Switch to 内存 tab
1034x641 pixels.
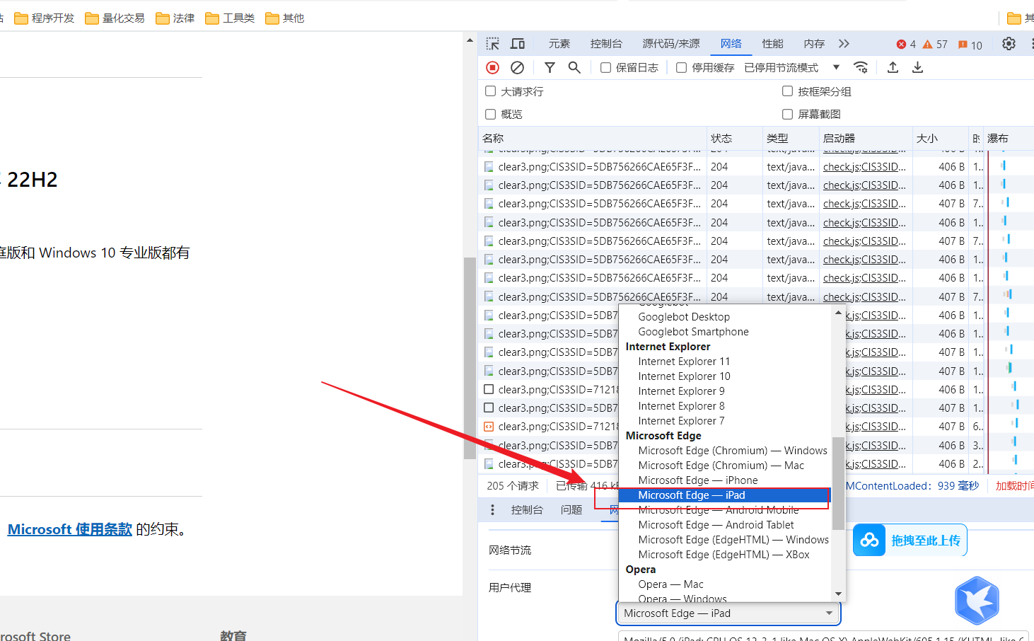coord(814,44)
